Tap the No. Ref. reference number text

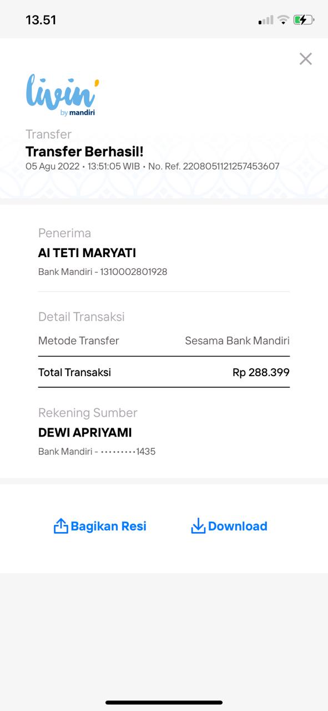pyautogui.click(x=214, y=166)
